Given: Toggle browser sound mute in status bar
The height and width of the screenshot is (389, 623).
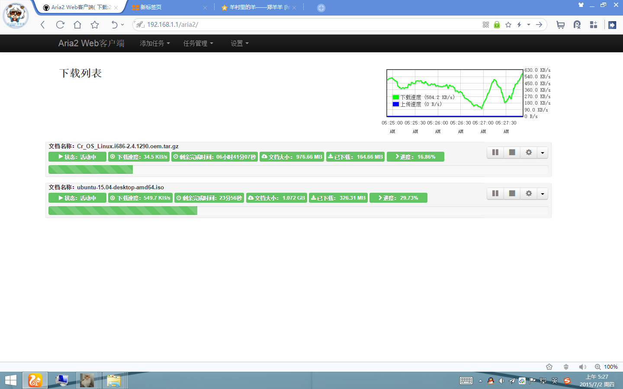Looking at the screenshot, I should [x=583, y=367].
